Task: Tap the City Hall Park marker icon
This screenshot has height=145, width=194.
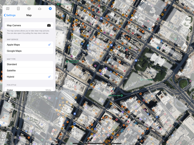Action: tap(142, 80)
